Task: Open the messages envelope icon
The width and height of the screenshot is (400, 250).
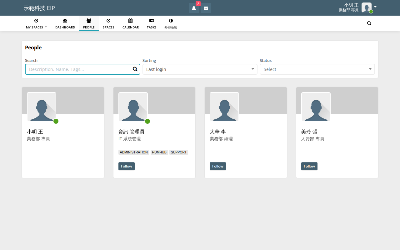Action: (x=206, y=8)
